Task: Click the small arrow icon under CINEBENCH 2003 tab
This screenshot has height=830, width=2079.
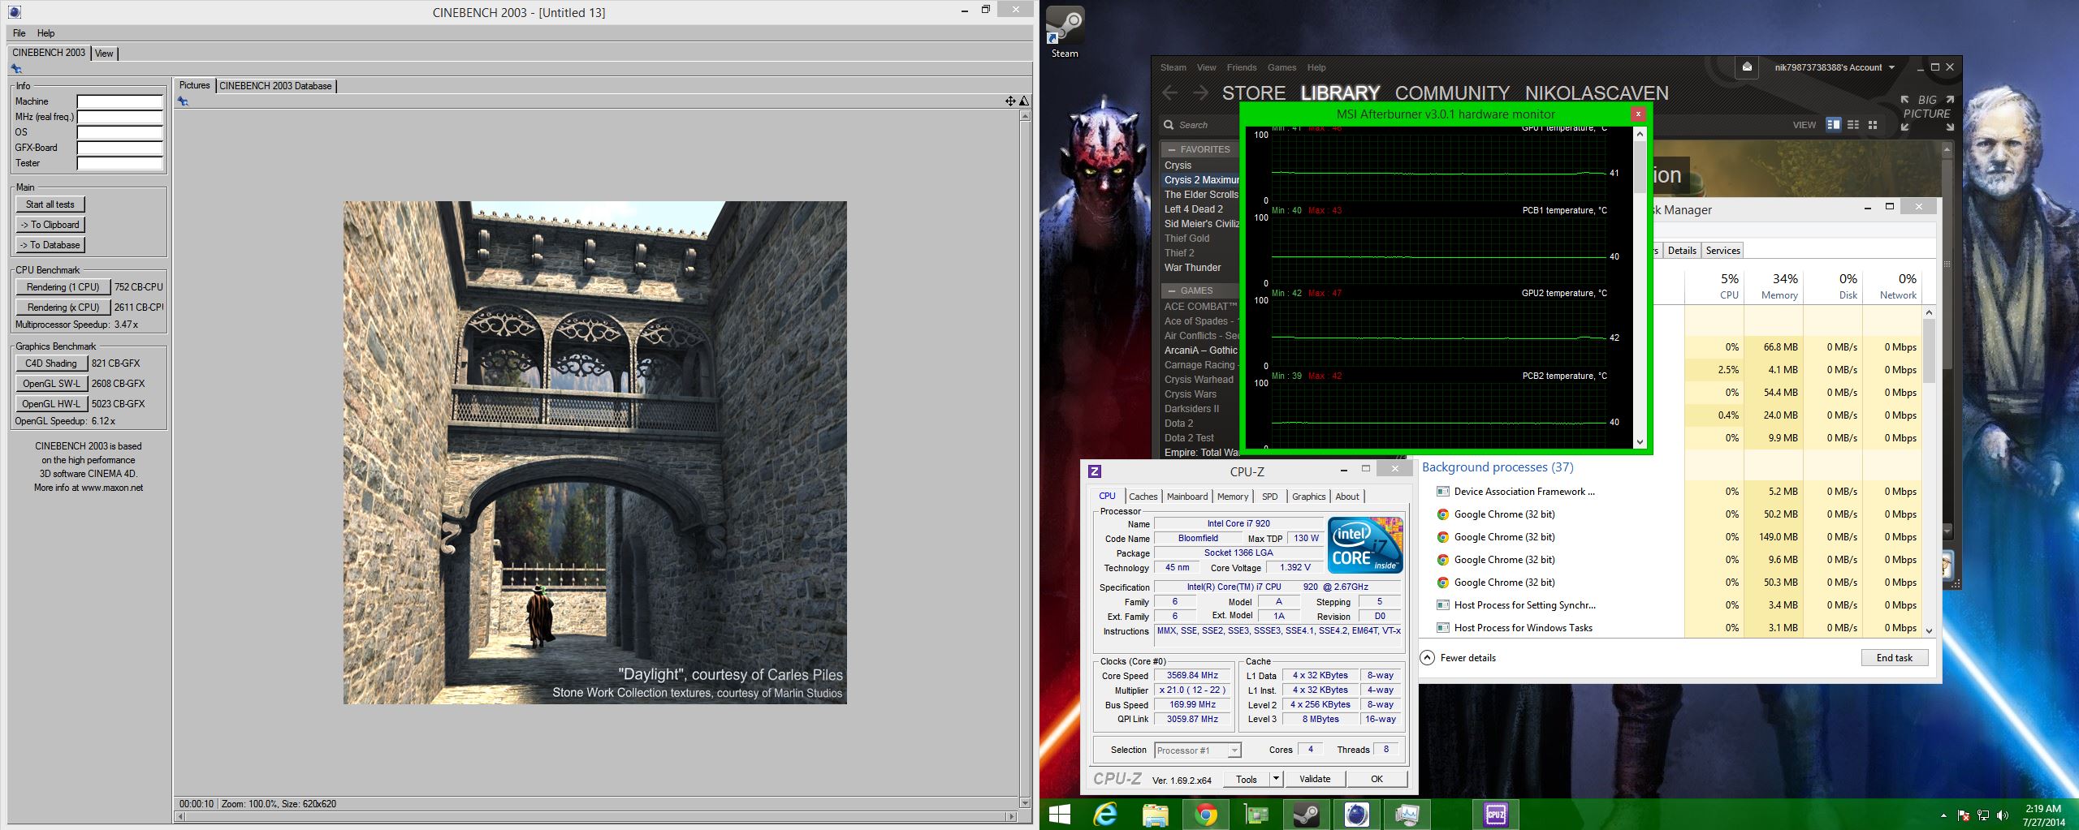Action: point(15,69)
